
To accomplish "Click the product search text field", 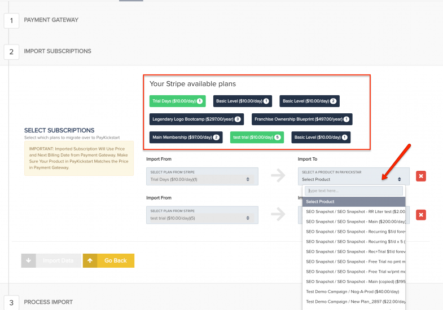I will (354, 191).
